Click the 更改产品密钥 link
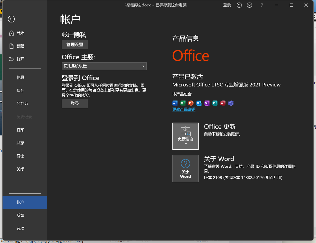The image size is (316, 243). (x=184, y=109)
